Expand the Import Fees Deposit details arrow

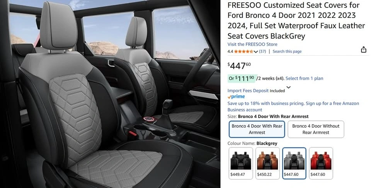pyautogui.click(x=288, y=87)
